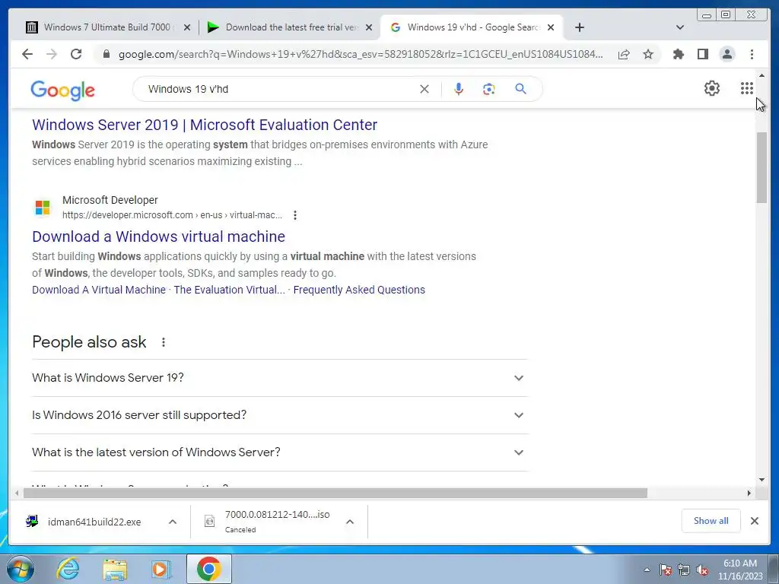Reload the current Google search page
Image resolution: width=779 pixels, height=584 pixels.
(x=76, y=54)
